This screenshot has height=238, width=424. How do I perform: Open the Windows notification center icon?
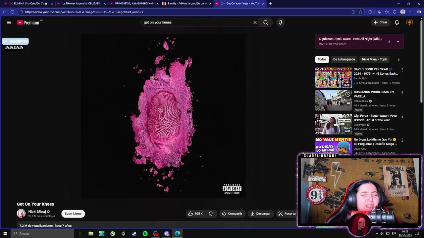point(417,234)
